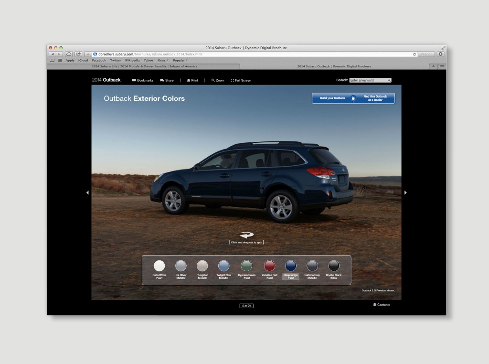Select the 2014 Subaru Outback brochure tab
The width and height of the screenshot is (489, 364).
click(334, 66)
